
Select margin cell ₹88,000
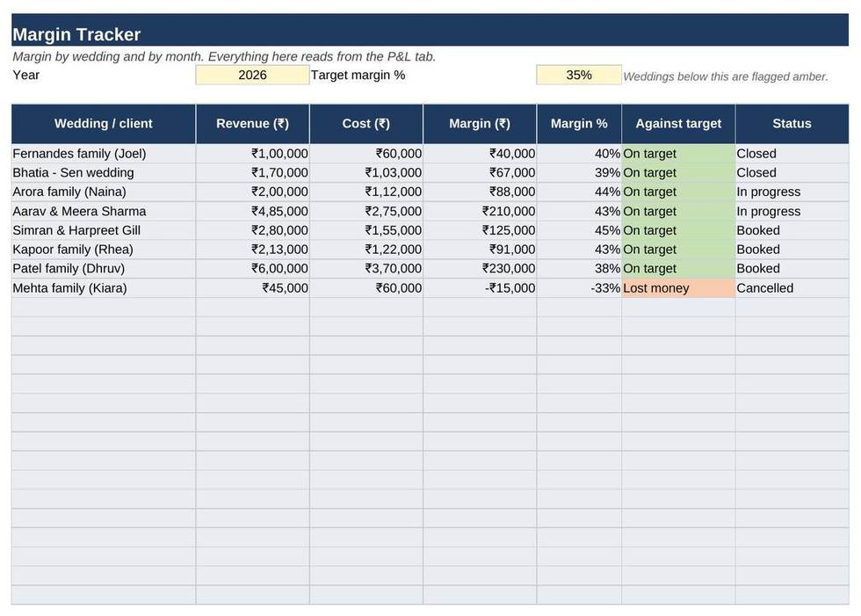pos(480,192)
